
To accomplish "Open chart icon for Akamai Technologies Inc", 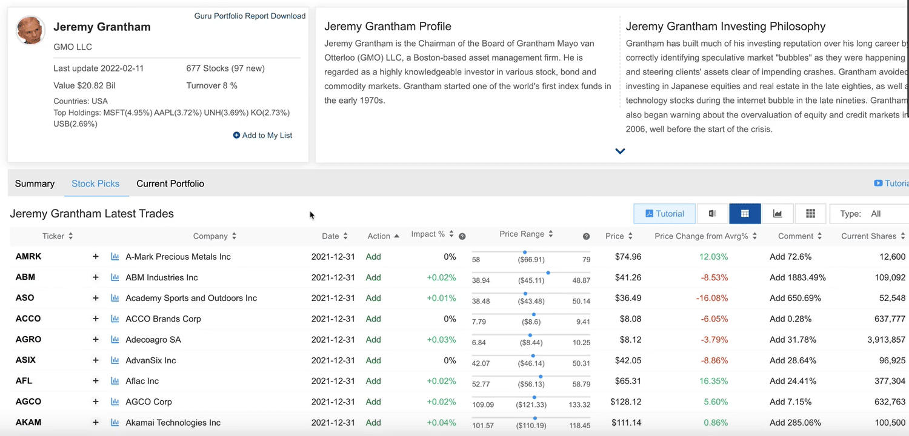I will [115, 423].
